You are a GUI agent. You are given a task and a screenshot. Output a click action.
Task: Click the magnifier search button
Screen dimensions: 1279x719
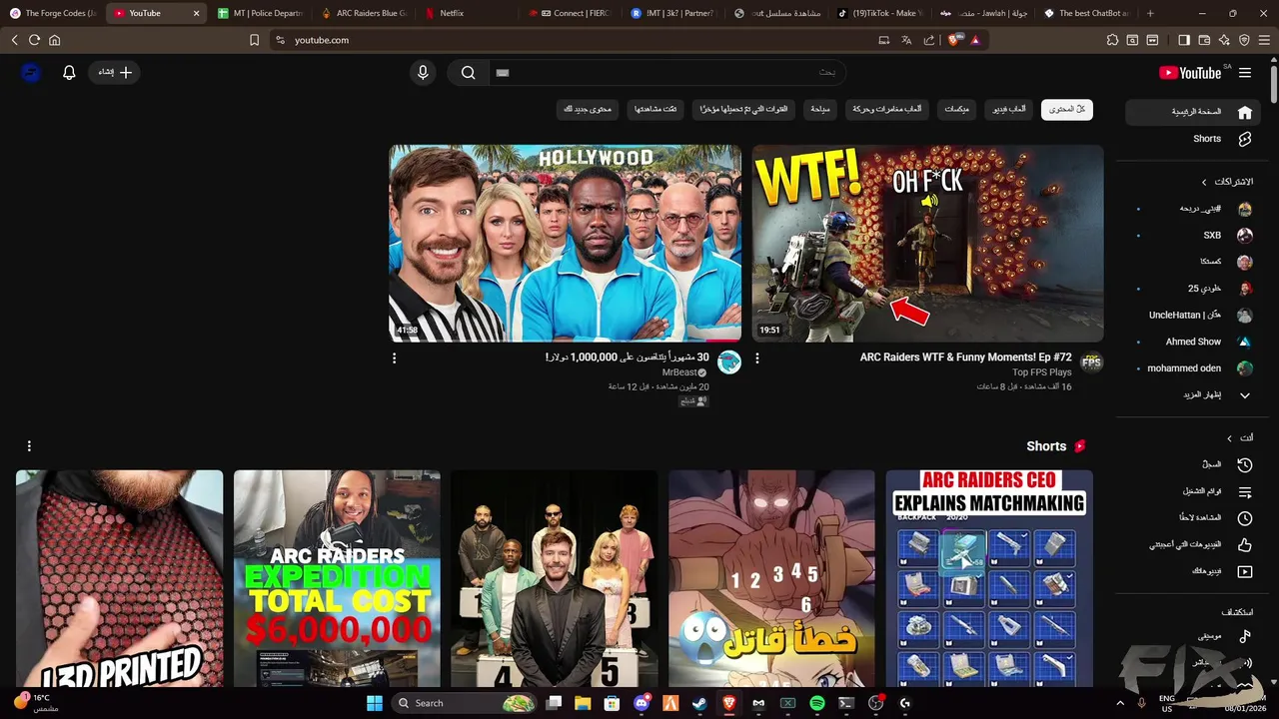tap(468, 72)
